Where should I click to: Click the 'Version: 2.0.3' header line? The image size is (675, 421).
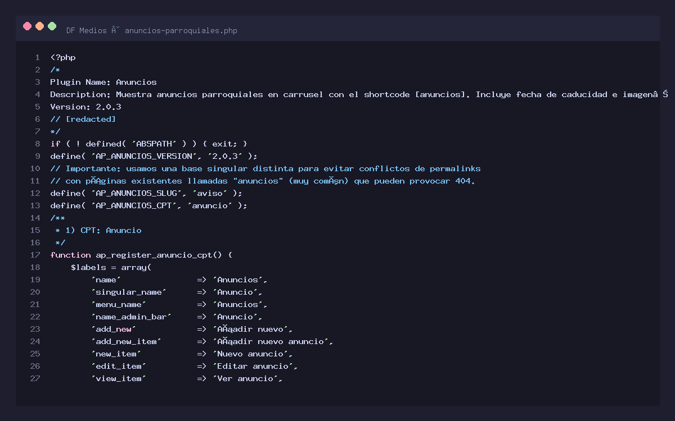85,107
